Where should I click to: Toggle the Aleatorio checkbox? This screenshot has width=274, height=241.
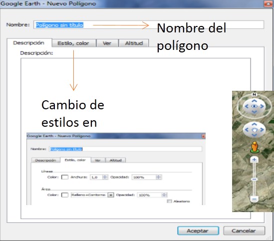(169, 201)
